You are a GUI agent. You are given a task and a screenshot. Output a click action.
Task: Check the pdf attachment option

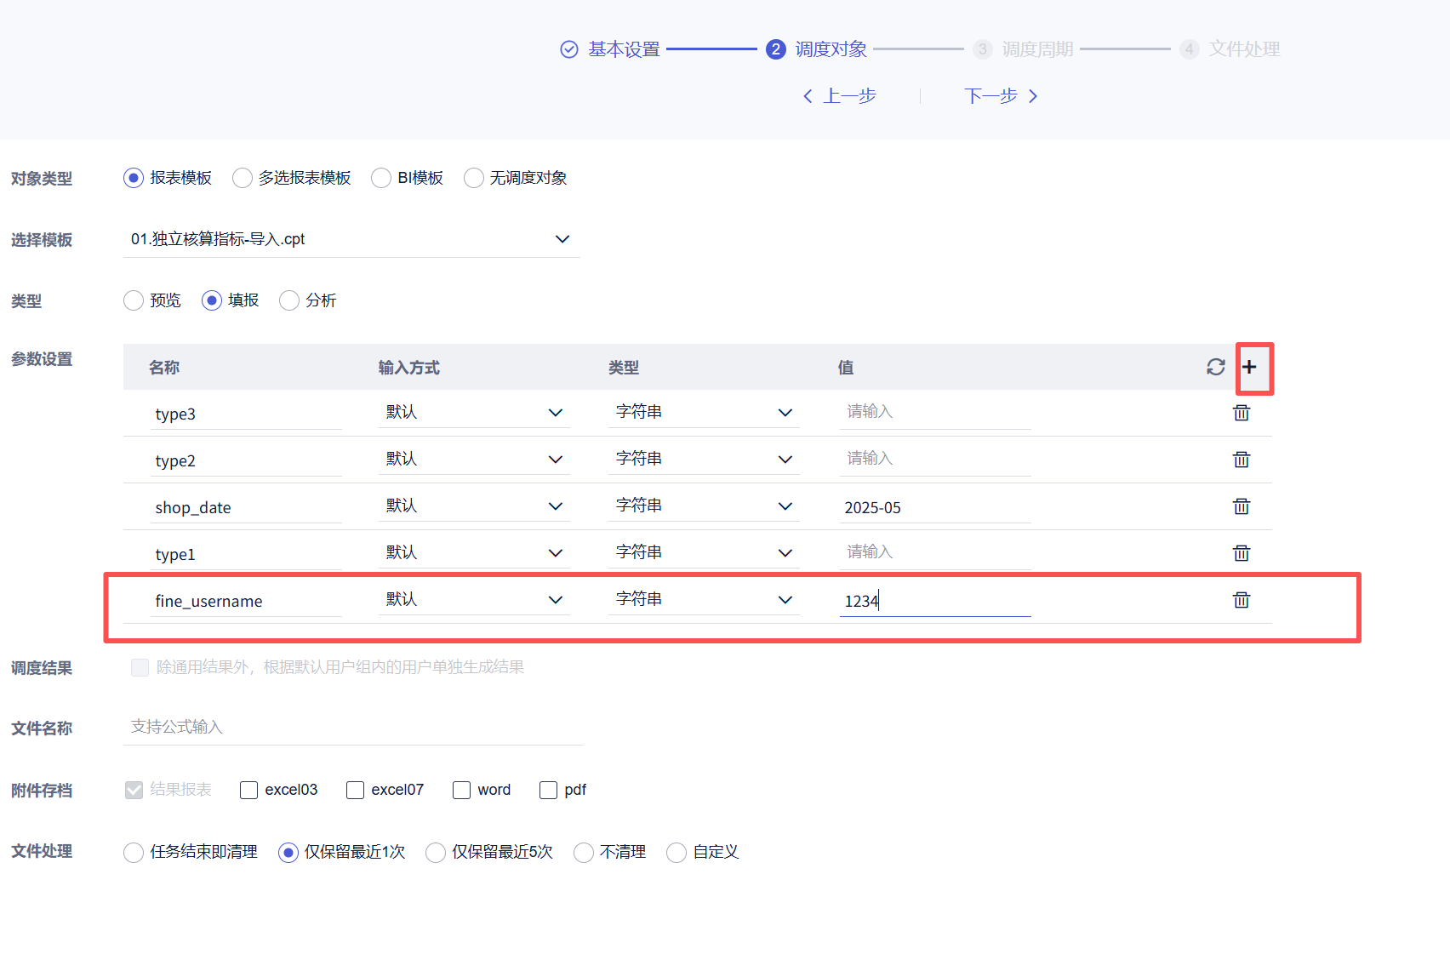[x=548, y=791]
